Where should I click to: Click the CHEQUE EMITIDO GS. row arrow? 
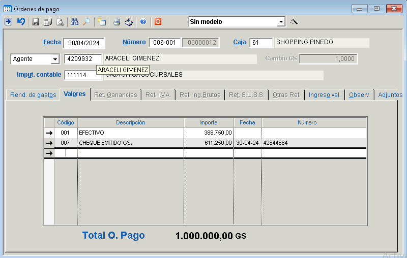[49, 143]
